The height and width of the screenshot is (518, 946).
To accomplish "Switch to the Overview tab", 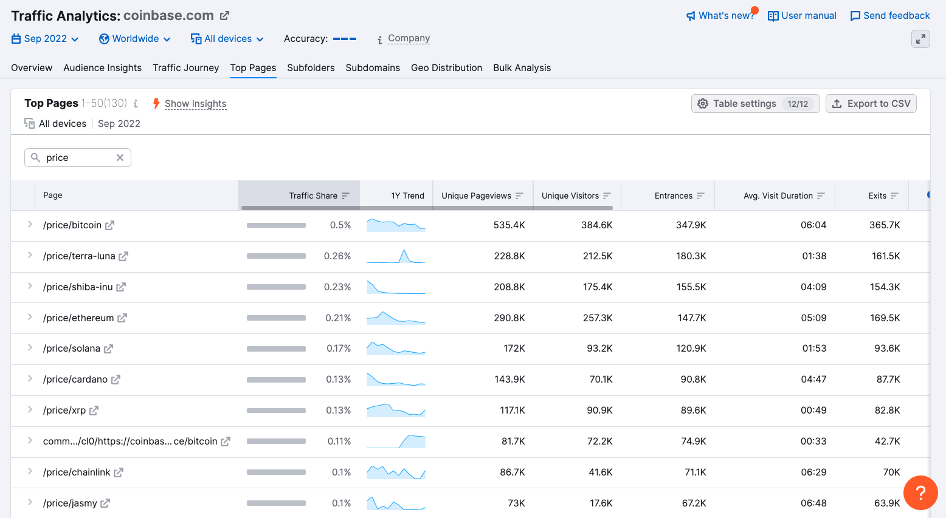I will [x=32, y=68].
